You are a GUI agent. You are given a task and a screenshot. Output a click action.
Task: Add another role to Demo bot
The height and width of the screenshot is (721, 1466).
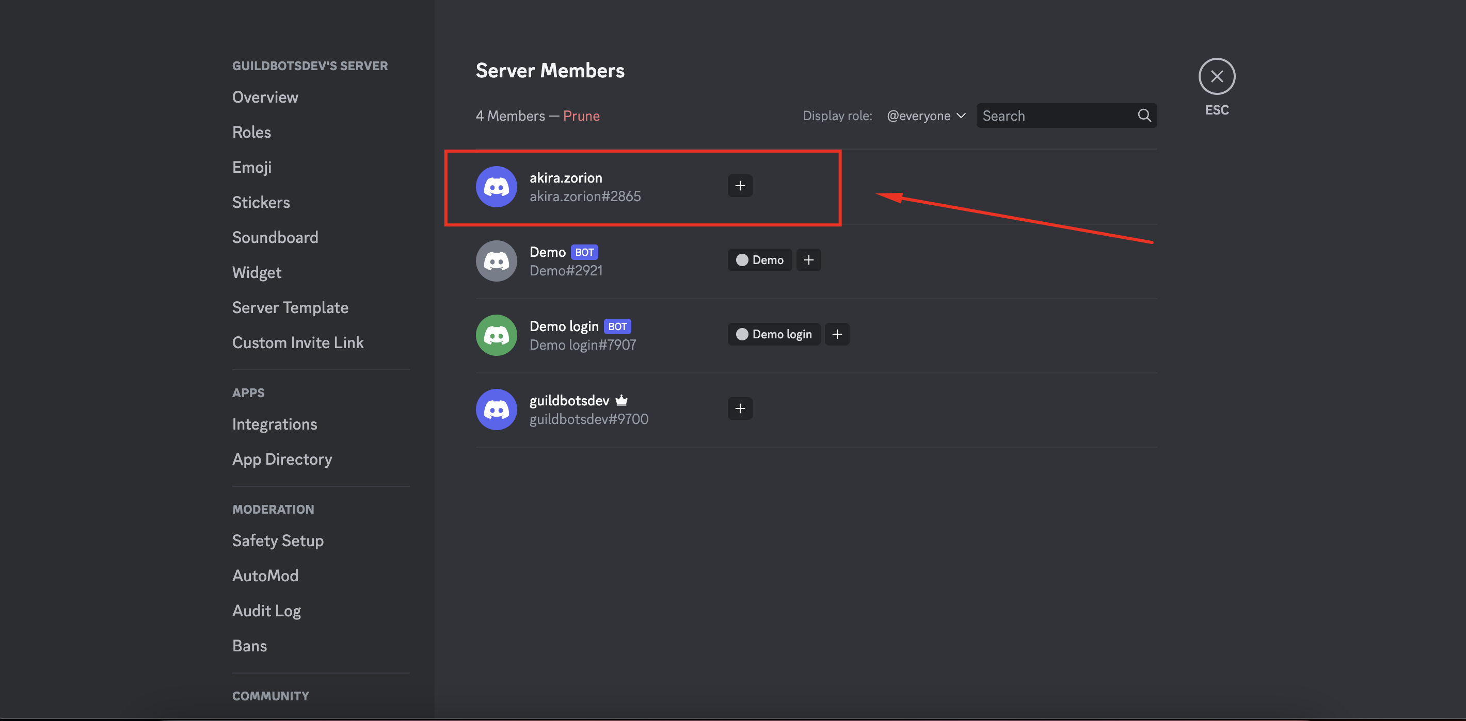tap(808, 260)
